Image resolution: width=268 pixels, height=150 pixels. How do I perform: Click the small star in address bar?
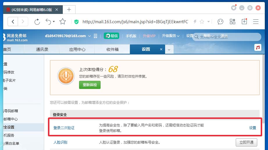(x=202, y=22)
